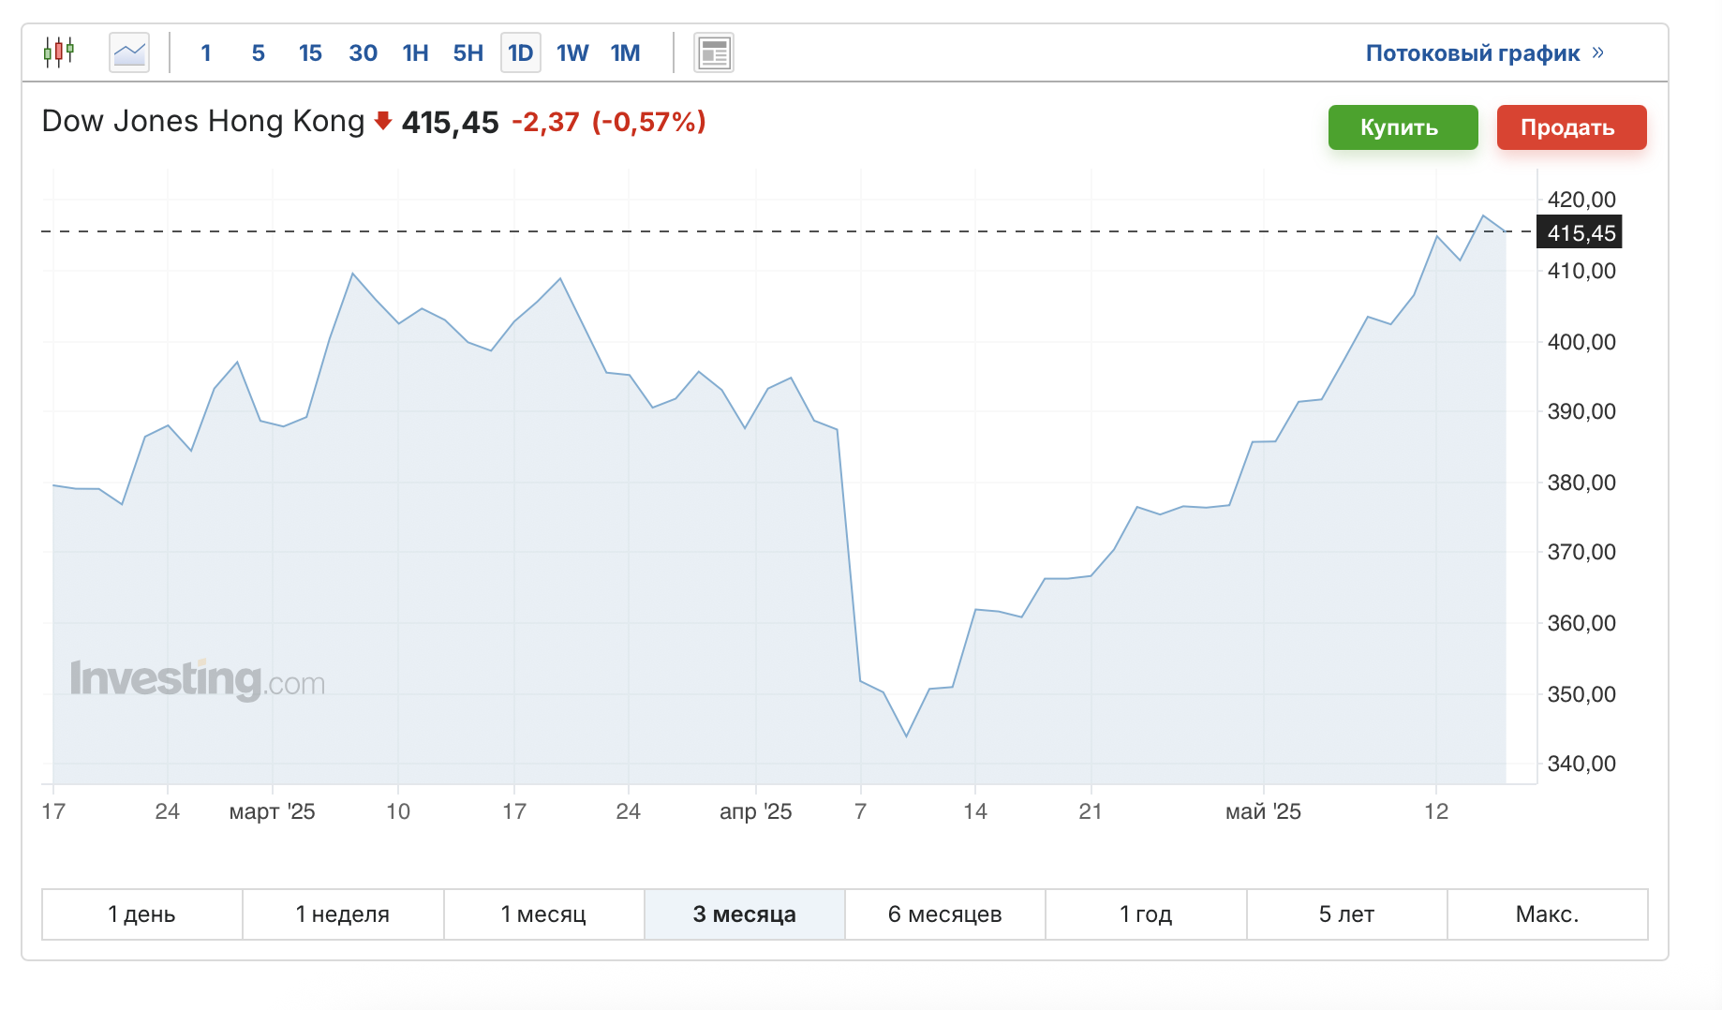The width and height of the screenshot is (1722, 1010).
Task: Set chart interval to 5 minutes
Action: coord(259,52)
